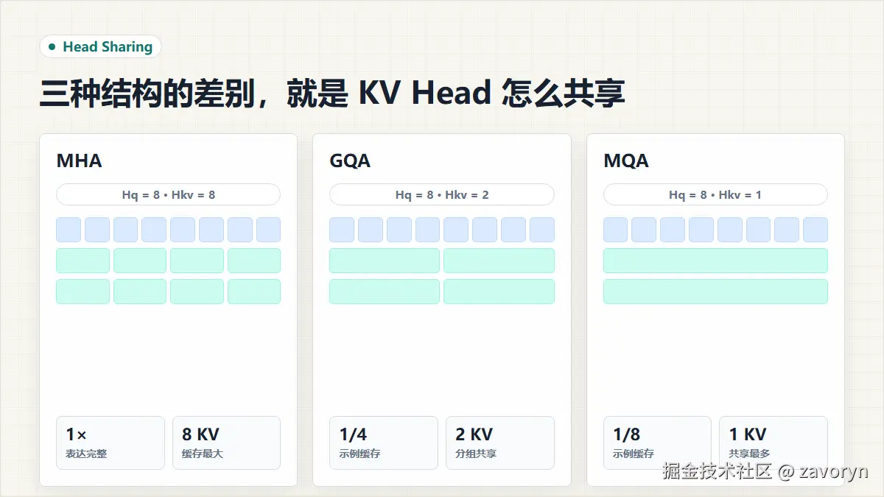884x497 pixels.
Task: Click the 1 KV 共享最多 stat box
Action: click(773, 443)
